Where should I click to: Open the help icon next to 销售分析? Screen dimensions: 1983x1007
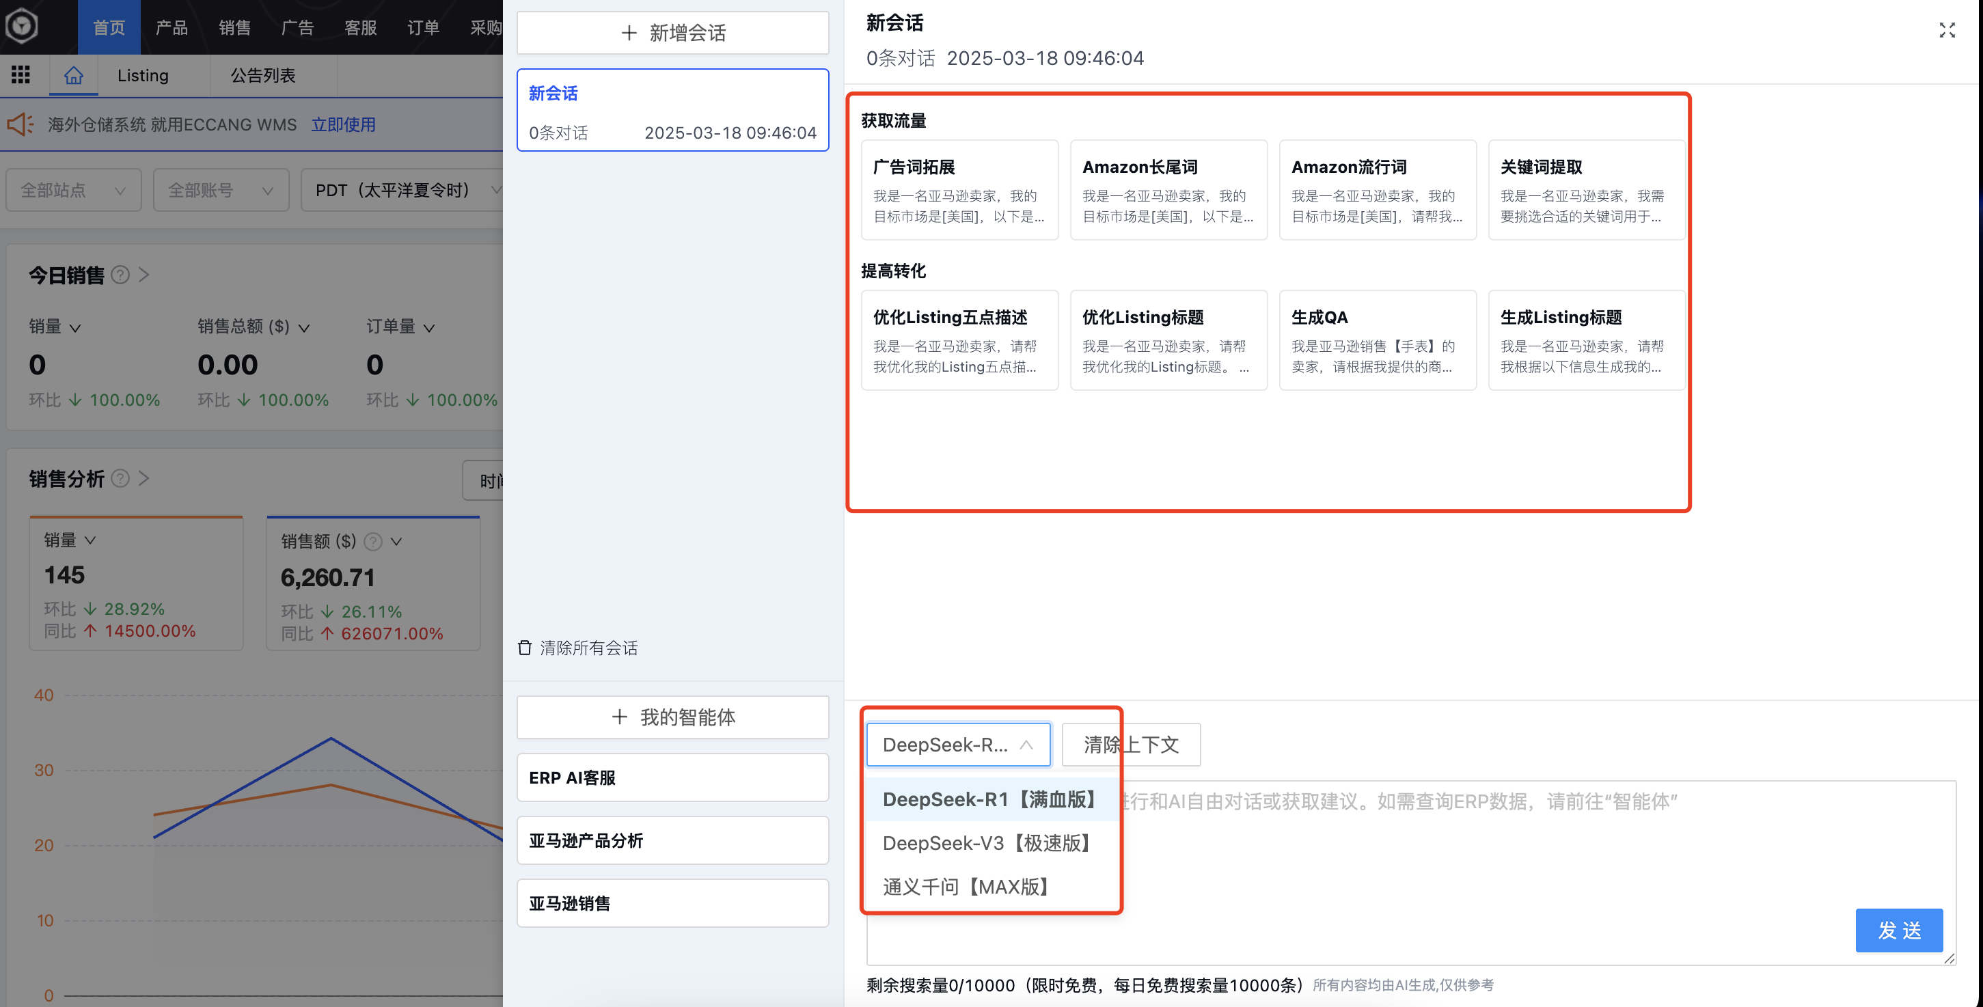pyautogui.click(x=121, y=478)
